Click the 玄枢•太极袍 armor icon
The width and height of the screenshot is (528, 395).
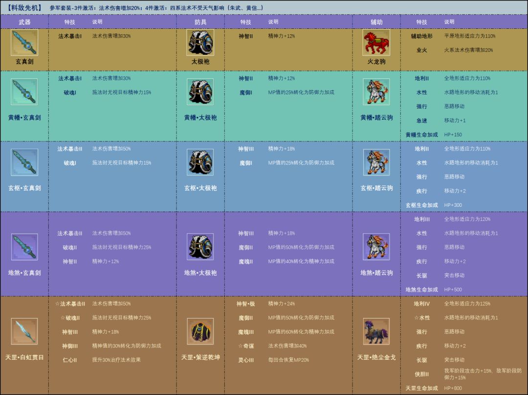(200, 162)
